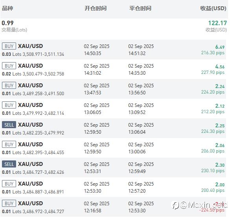Click the Maxin gold watermark
The height and width of the screenshot is (219, 230).
coord(199,205)
